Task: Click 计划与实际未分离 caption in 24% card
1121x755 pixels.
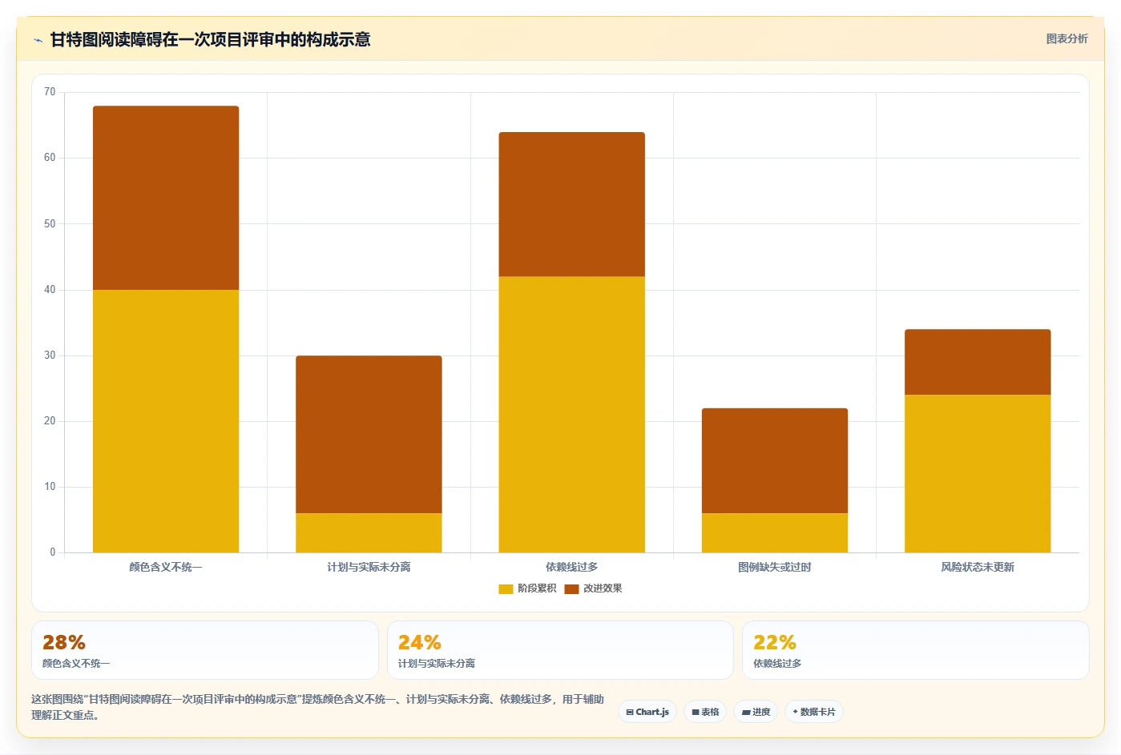Action: (437, 664)
